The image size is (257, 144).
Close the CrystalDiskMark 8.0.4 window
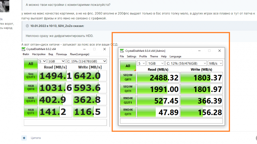pyautogui.click(x=219, y=51)
